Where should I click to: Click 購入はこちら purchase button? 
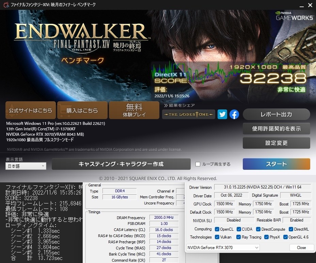82,110
